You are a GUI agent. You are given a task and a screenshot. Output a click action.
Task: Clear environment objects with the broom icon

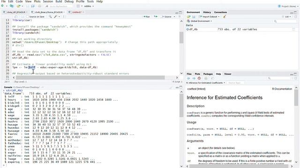225,17
